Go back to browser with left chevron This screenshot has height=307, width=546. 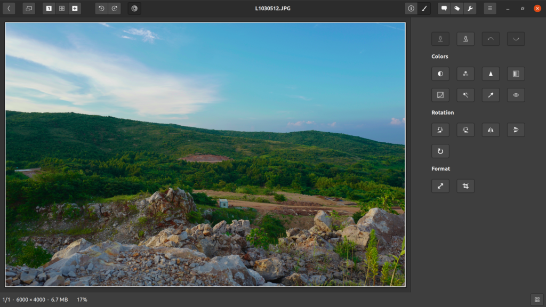pos(9,9)
